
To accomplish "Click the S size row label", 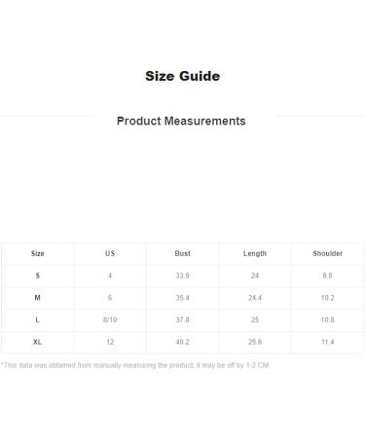I will click(x=38, y=275).
